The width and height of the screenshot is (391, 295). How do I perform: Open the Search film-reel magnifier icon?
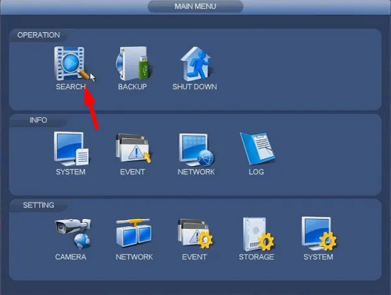[70, 63]
